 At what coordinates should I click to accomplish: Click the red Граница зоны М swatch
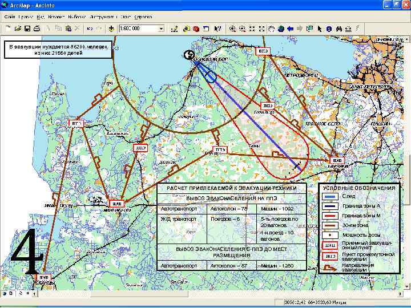pyautogui.click(x=330, y=216)
